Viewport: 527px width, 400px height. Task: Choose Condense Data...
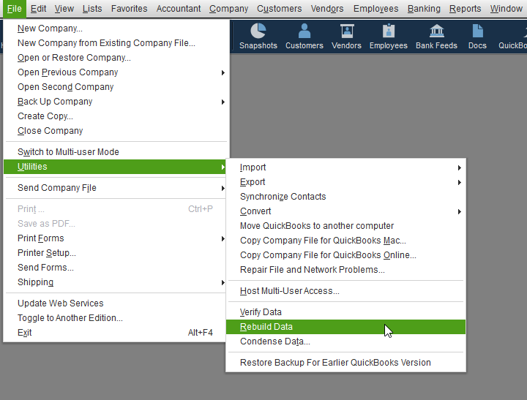click(345, 341)
